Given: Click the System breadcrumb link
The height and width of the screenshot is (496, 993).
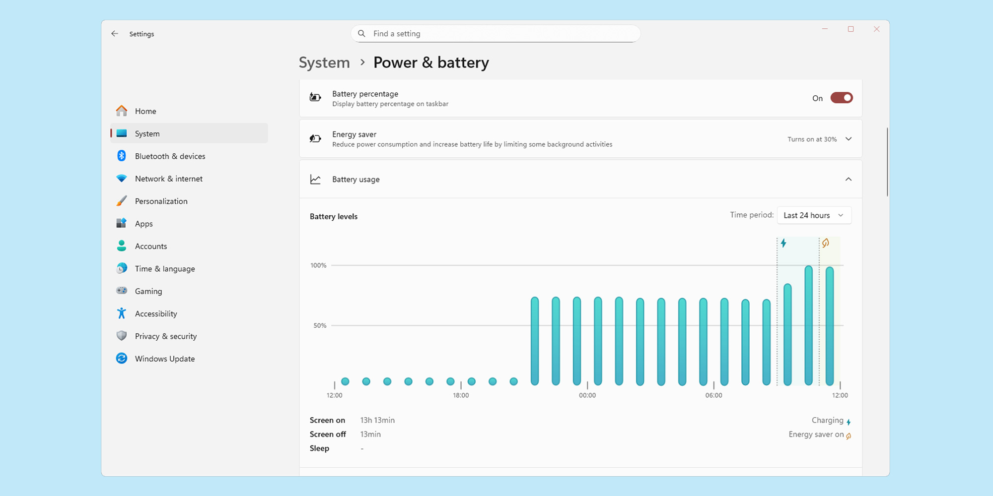Looking at the screenshot, I should [324, 62].
